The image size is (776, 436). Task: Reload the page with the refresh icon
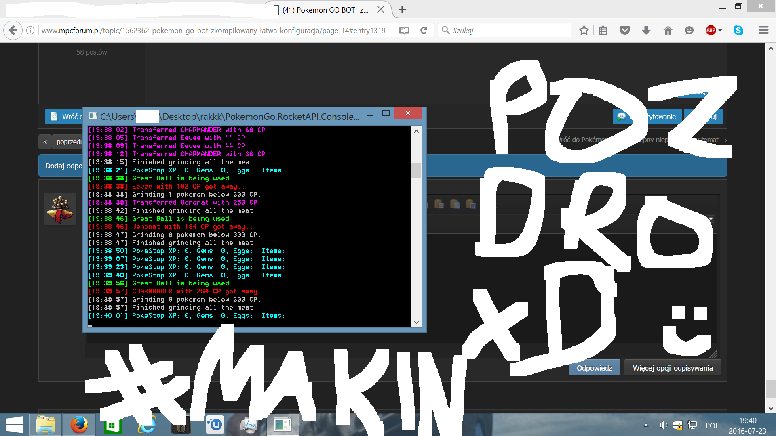pyautogui.click(x=424, y=30)
